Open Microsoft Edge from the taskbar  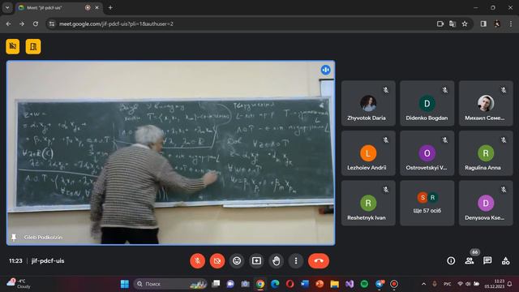pyautogui.click(x=275, y=284)
